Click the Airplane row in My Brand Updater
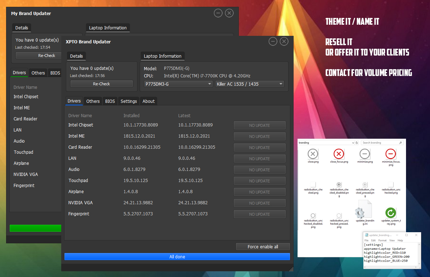 tap(21, 163)
